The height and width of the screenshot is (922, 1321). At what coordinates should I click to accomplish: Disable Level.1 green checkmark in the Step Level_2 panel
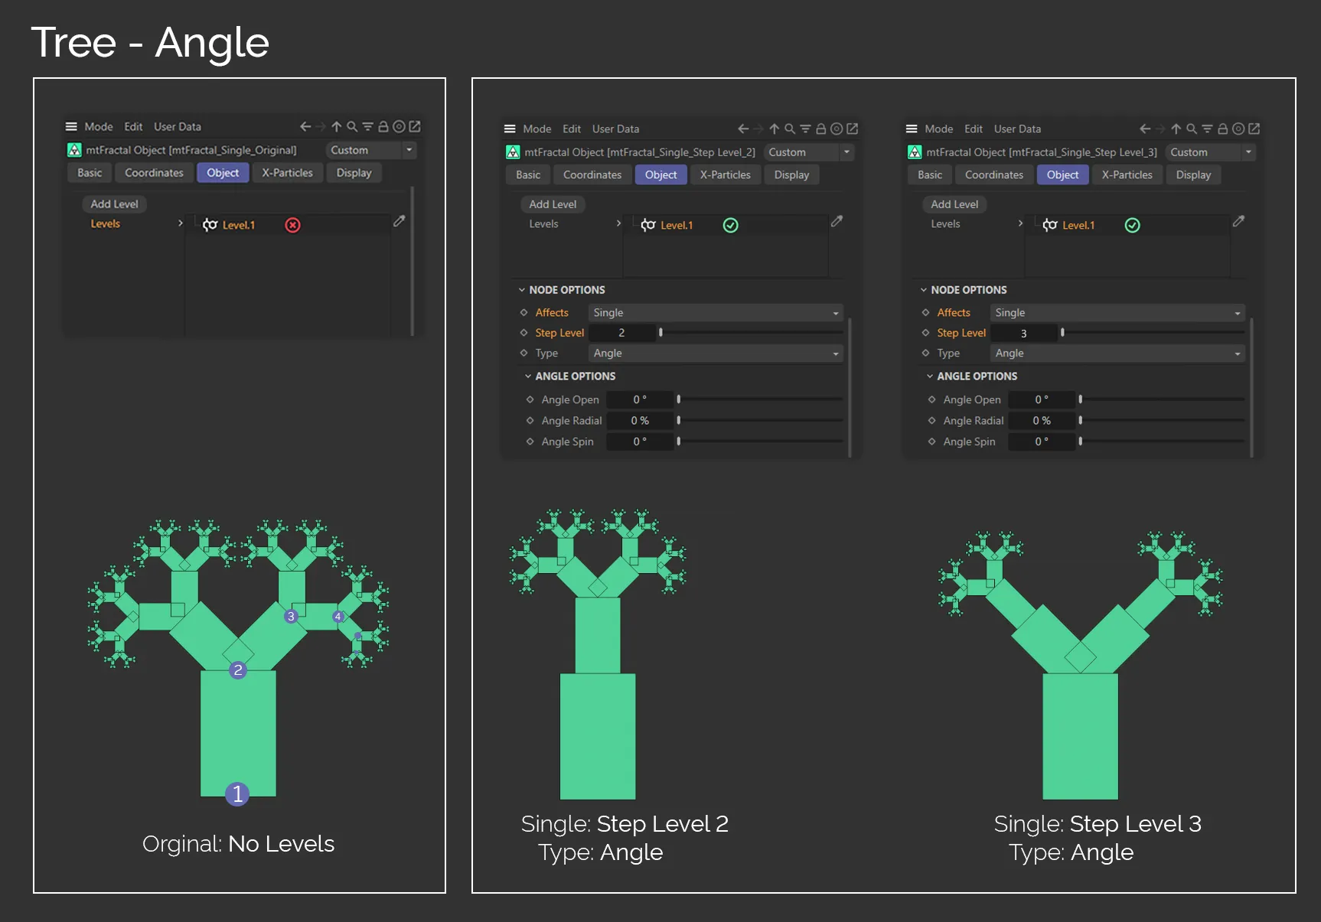[x=731, y=225]
